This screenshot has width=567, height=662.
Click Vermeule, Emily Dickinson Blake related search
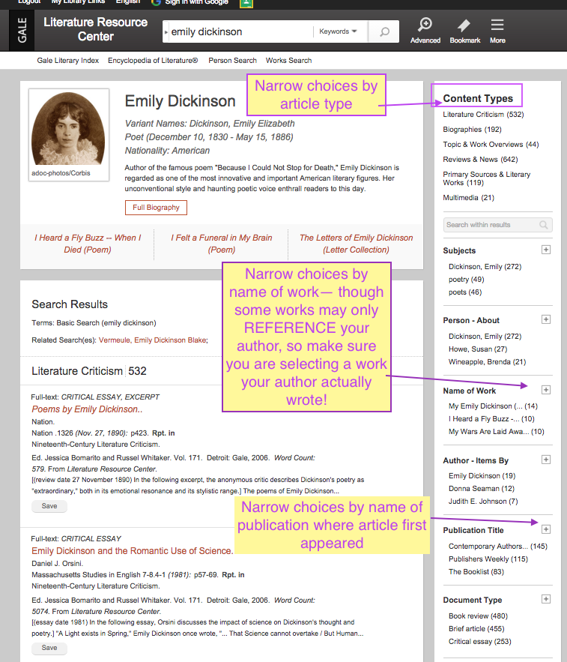click(152, 340)
